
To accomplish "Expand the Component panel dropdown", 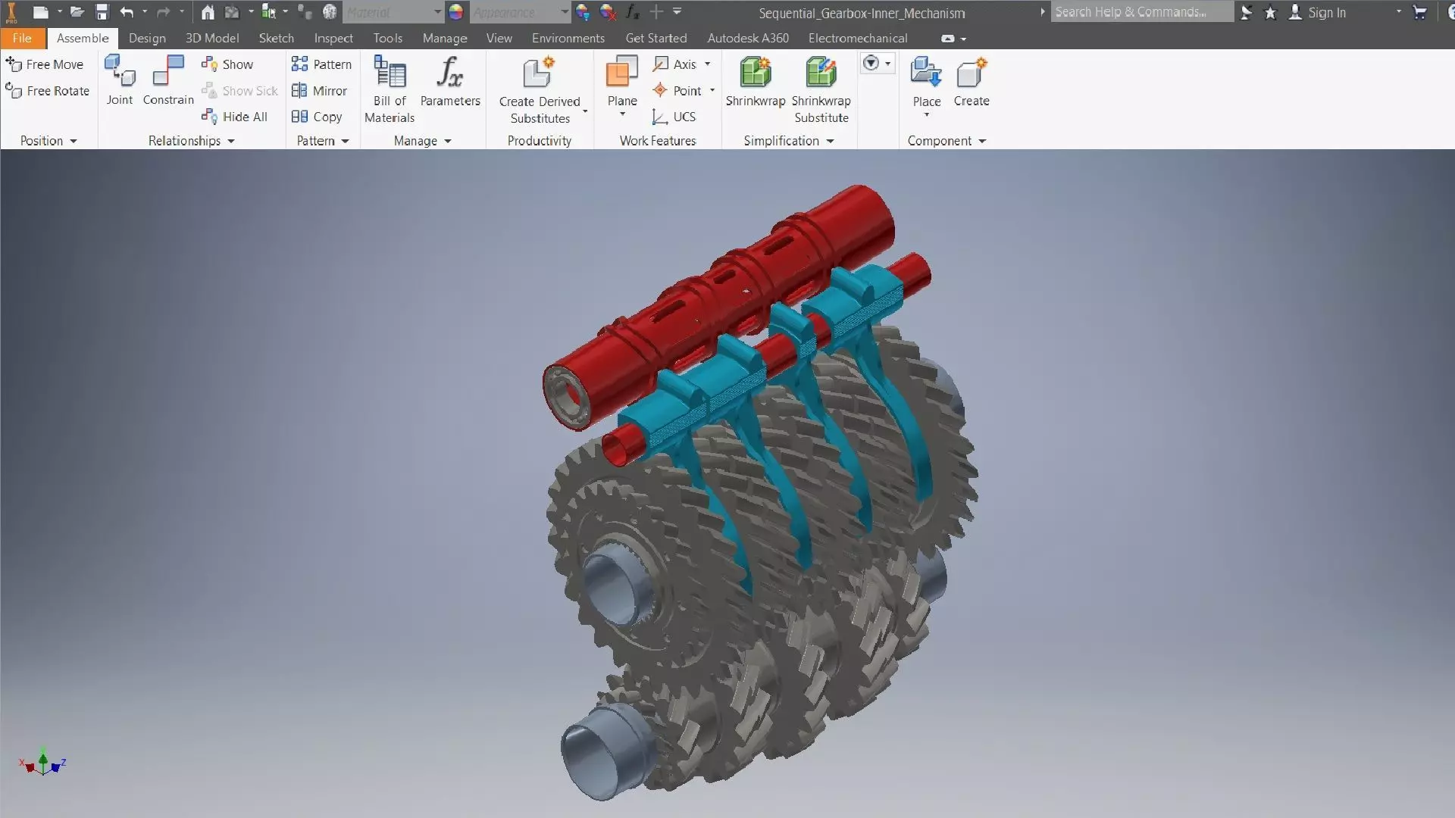I will click(x=982, y=142).
